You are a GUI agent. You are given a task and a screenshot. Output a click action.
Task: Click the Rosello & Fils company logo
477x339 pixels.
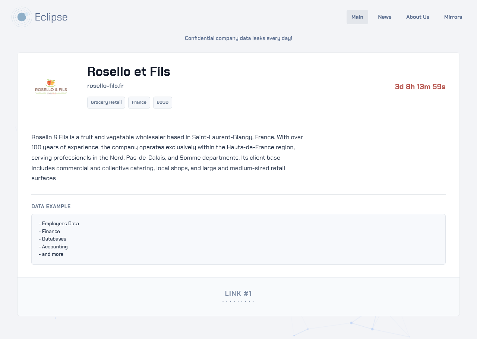[51, 87]
